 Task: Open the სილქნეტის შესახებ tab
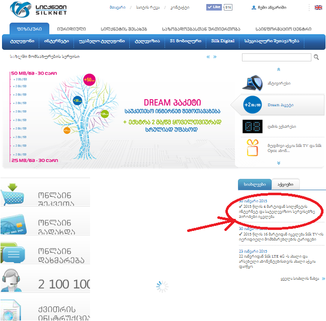[124, 29]
